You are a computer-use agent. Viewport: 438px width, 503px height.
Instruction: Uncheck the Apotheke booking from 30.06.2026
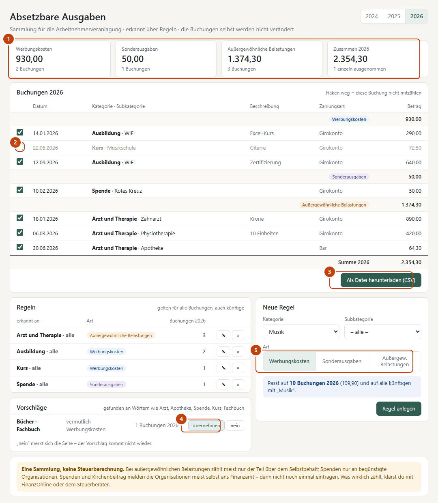[x=20, y=247]
